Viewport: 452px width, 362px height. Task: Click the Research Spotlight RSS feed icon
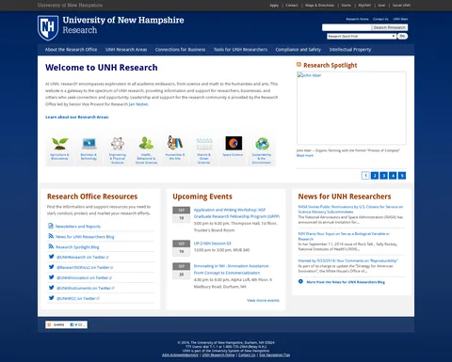[x=299, y=65]
